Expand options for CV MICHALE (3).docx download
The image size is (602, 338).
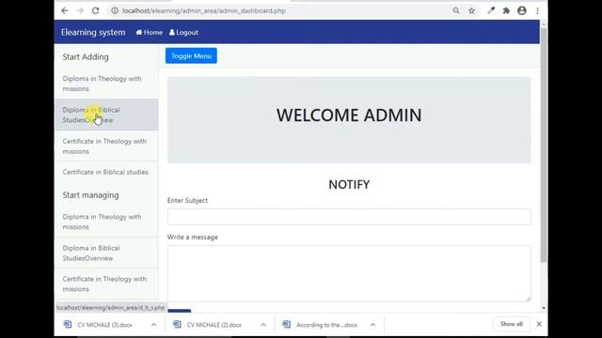pos(153,325)
